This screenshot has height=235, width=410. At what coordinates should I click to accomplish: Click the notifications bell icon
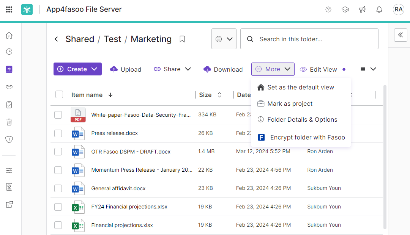pyautogui.click(x=379, y=9)
